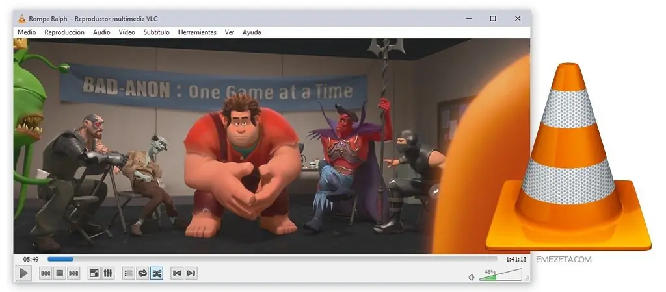Click total duration 1:41:13

[516, 259]
